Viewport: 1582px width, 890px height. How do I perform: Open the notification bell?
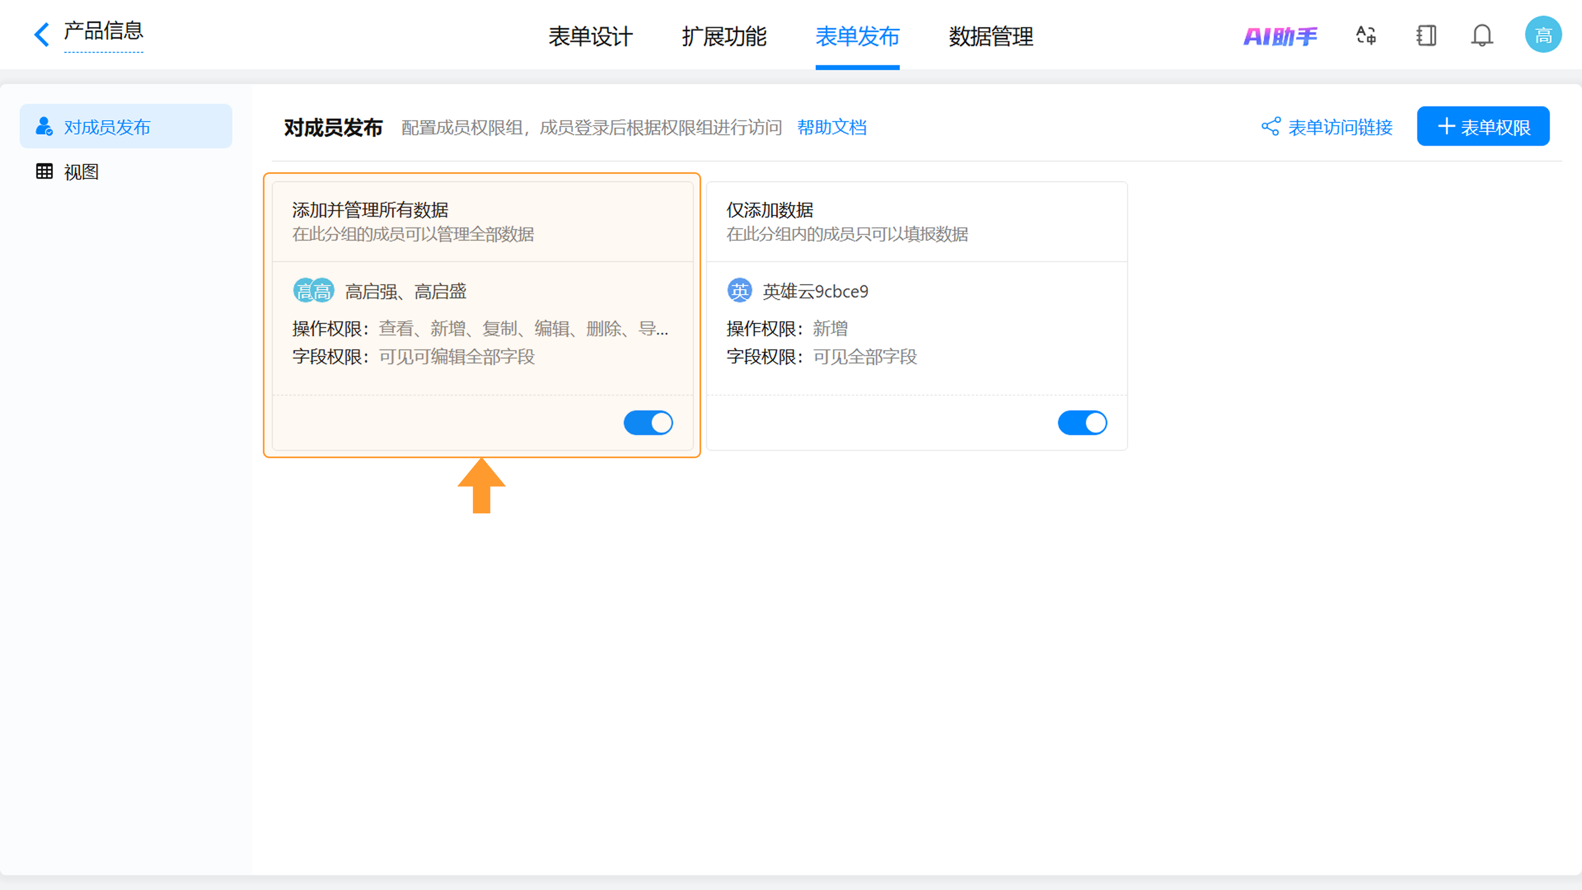[1482, 35]
